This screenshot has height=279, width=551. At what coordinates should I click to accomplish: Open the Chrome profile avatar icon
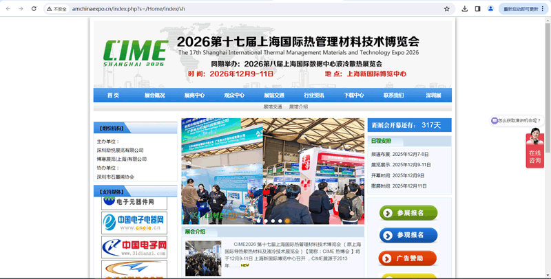490,9
